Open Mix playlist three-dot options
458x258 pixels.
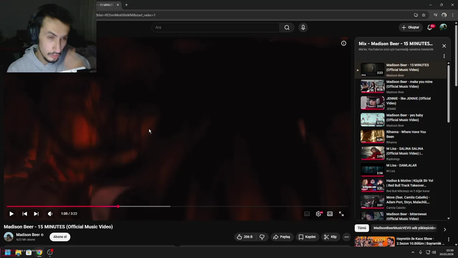click(444, 56)
